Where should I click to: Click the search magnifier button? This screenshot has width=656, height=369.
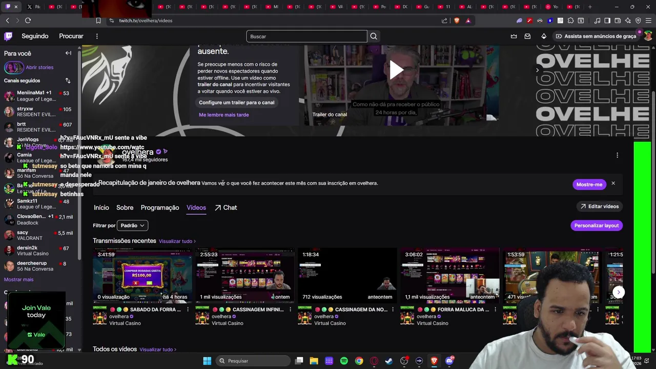coord(374,36)
